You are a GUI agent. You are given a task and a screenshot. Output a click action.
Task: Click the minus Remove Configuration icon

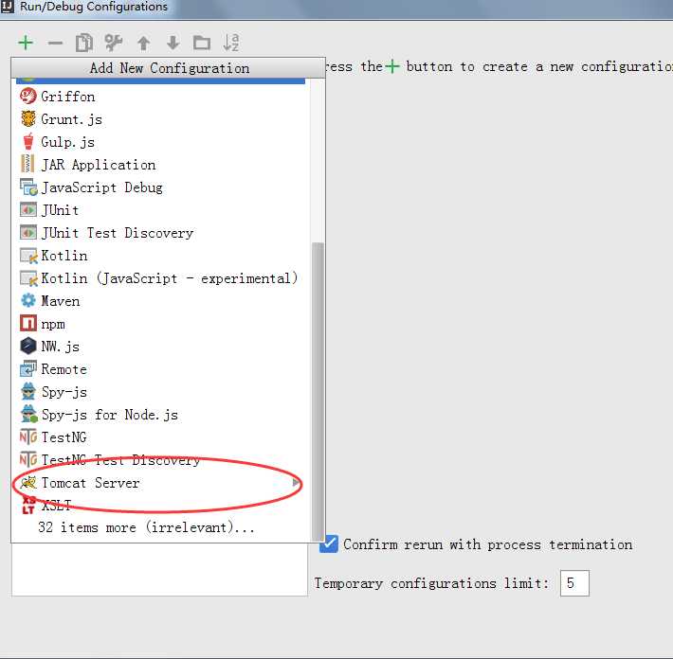point(55,43)
